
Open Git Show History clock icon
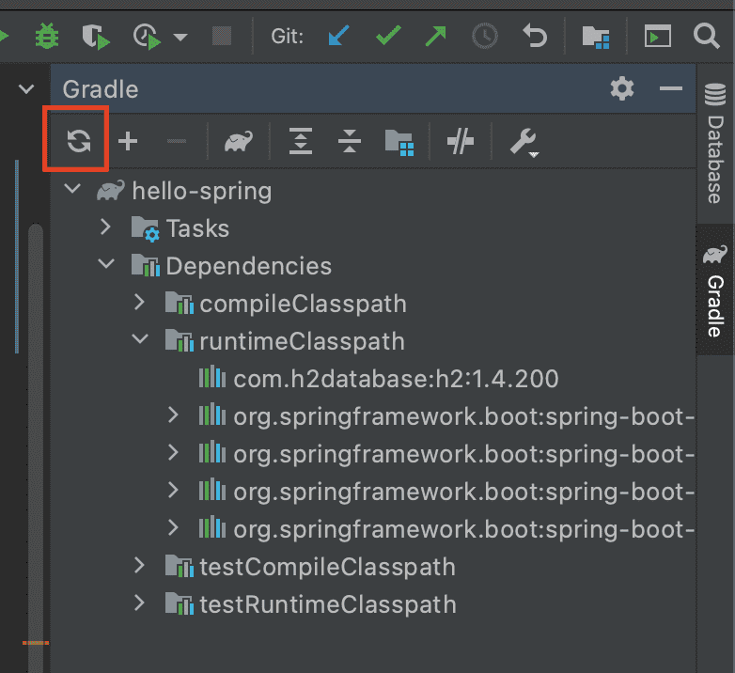point(485,36)
